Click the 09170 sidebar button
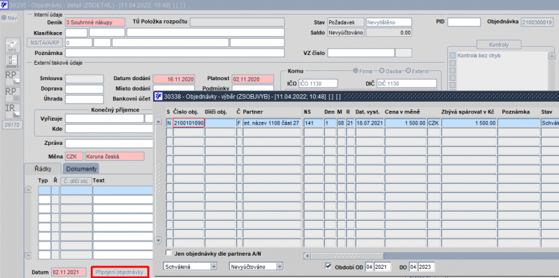This screenshot has height=278, width=559. 13,125
